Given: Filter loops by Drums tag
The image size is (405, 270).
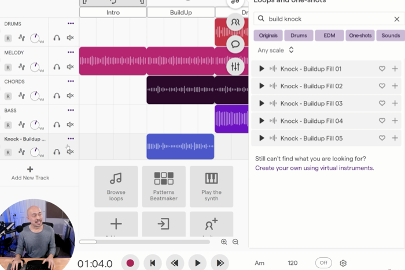Looking at the screenshot, I should pos(299,35).
